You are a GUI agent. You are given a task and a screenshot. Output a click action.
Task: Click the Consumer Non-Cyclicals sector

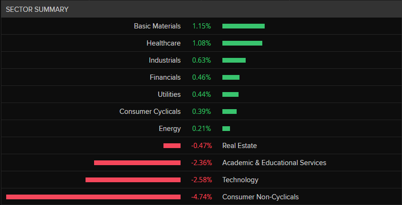260,197
